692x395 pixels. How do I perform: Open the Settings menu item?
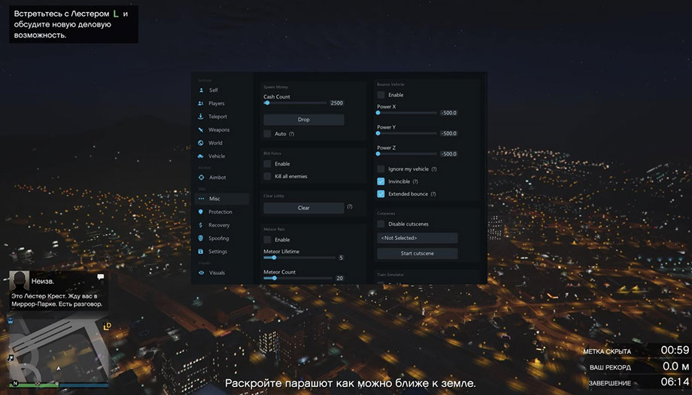click(217, 251)
